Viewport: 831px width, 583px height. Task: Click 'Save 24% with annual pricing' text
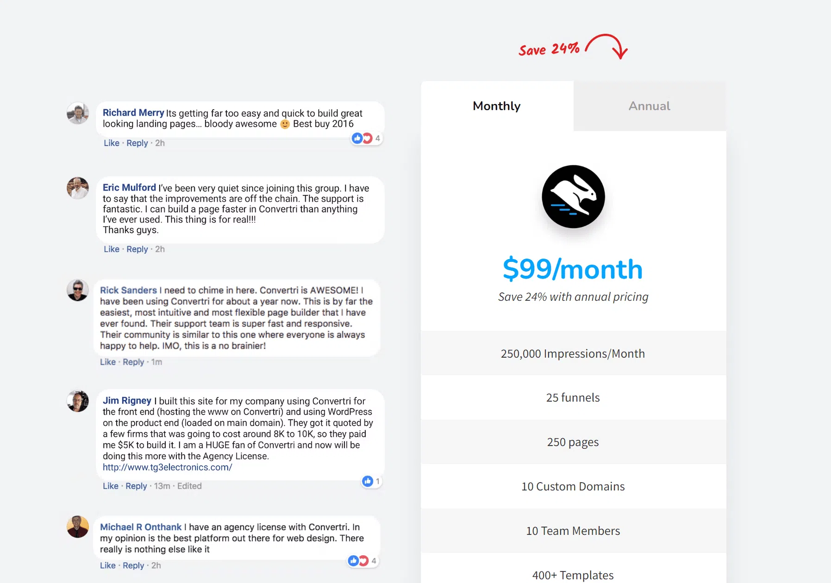tap(573, 297)
